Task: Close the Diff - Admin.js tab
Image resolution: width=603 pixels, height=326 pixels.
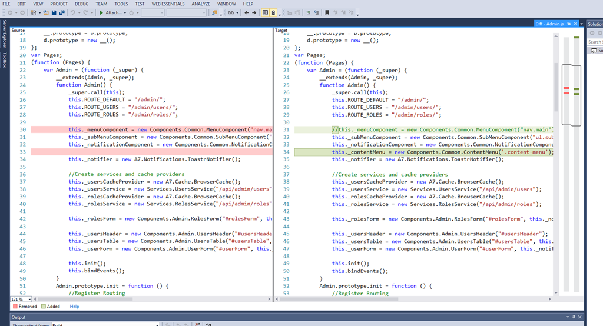Action: tap(575, 24)
